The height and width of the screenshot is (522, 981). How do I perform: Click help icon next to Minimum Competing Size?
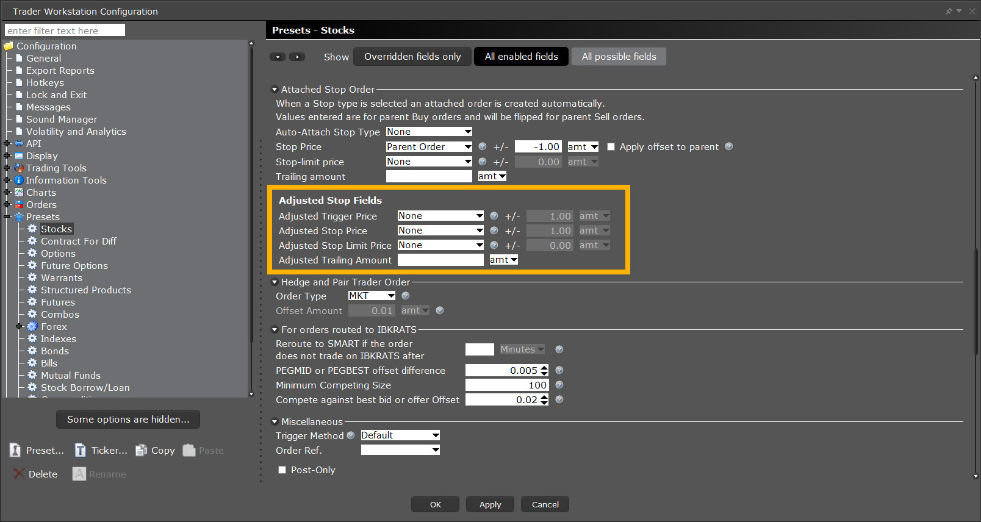coord(559,385)
